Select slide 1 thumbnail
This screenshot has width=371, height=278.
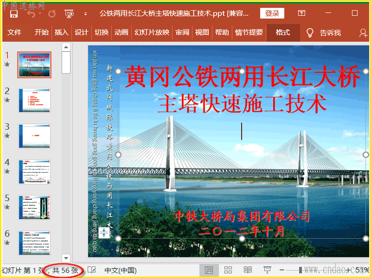tap(34, 65)
